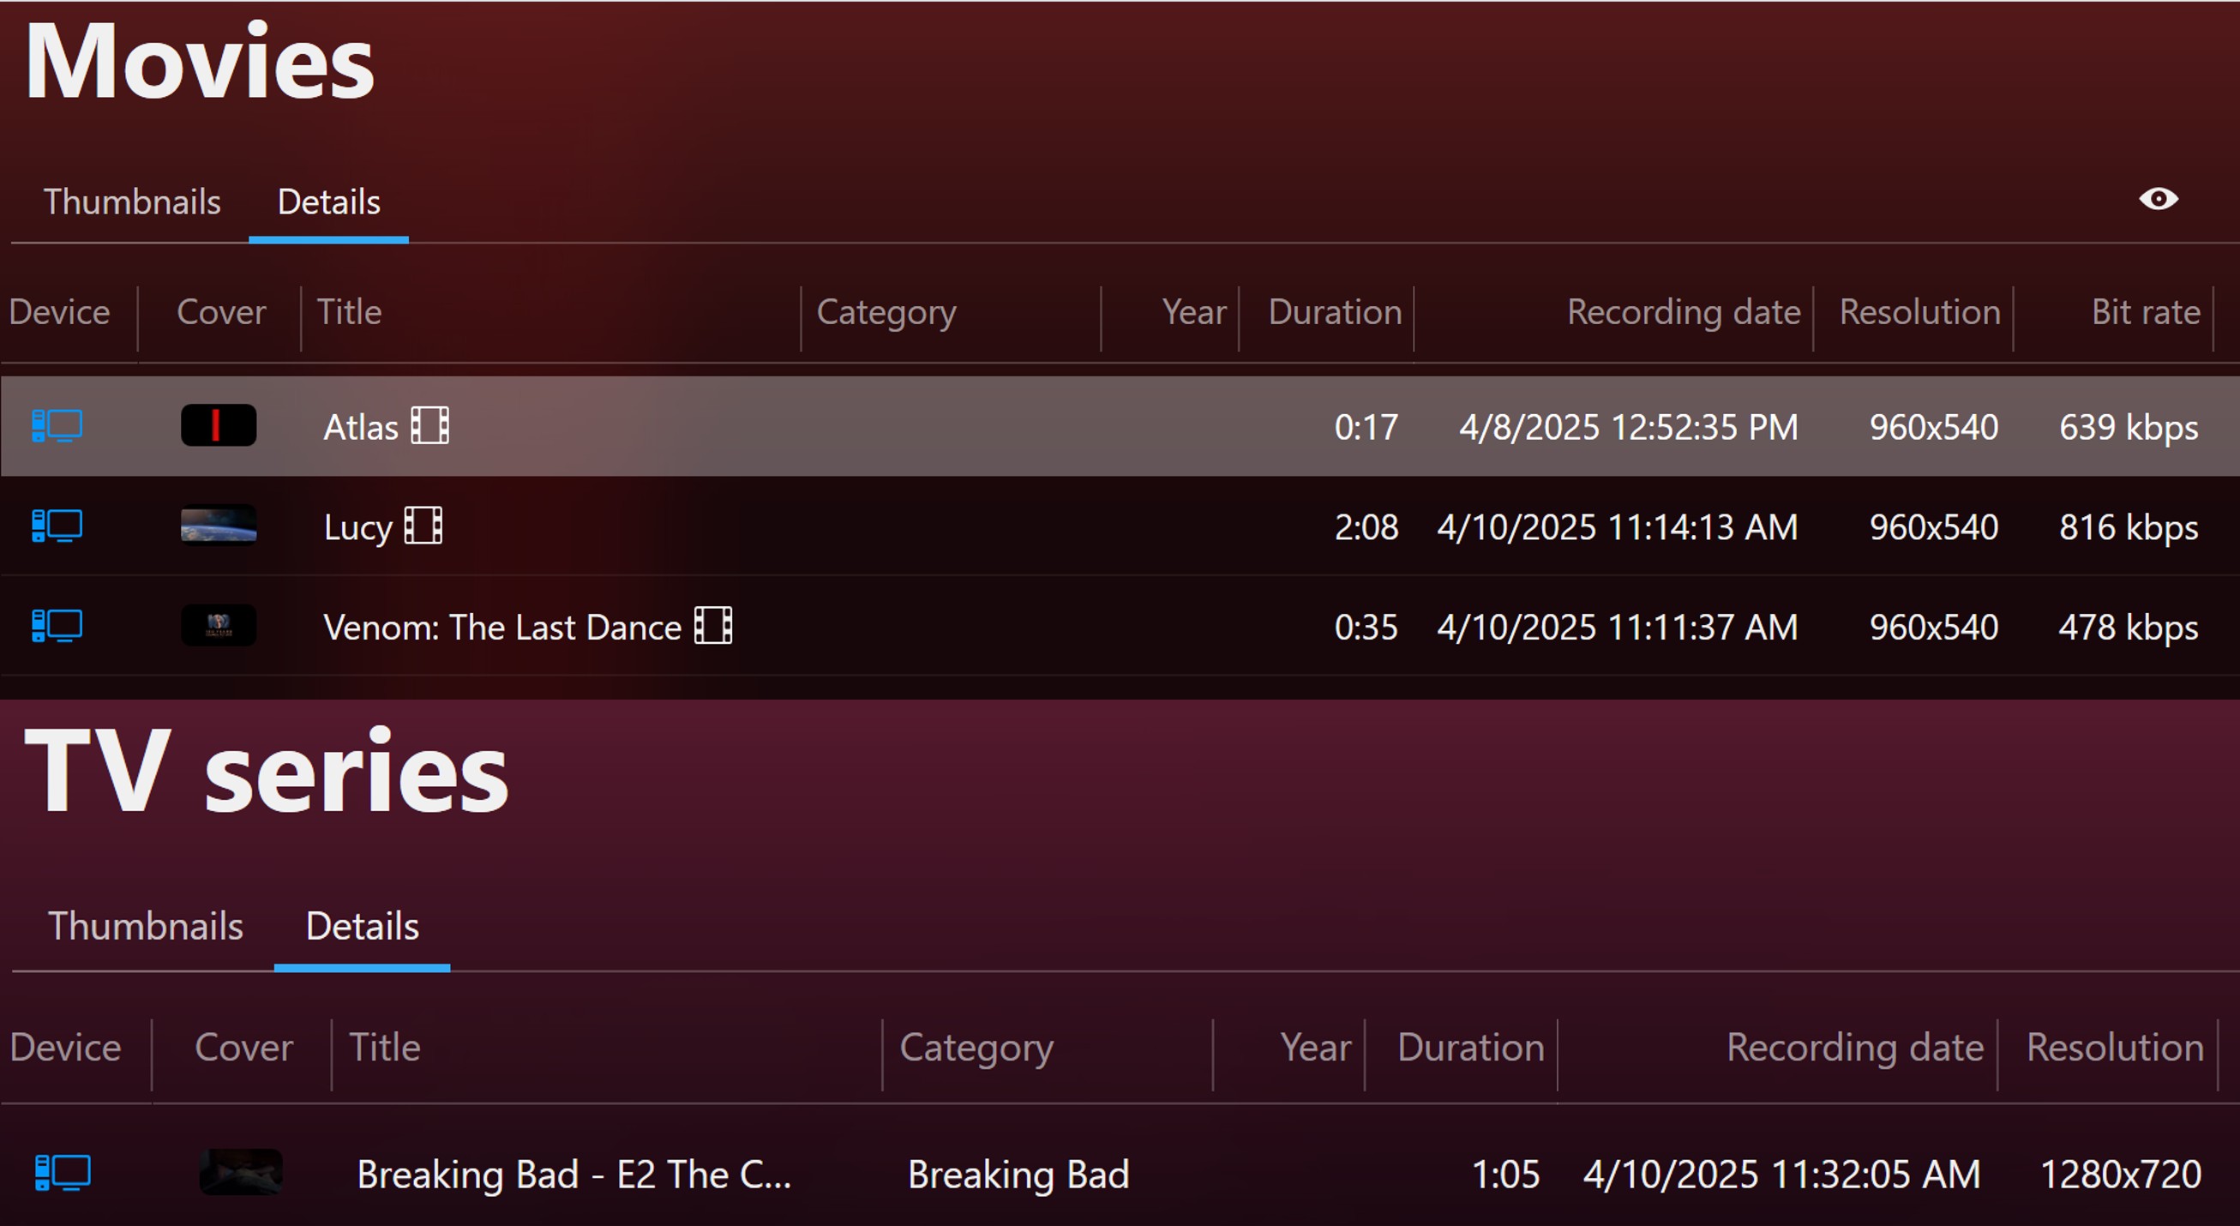This screenshot has width=2240, height=1226.
Task: Sort TV series by Category column header
Action: point(976,1048)
